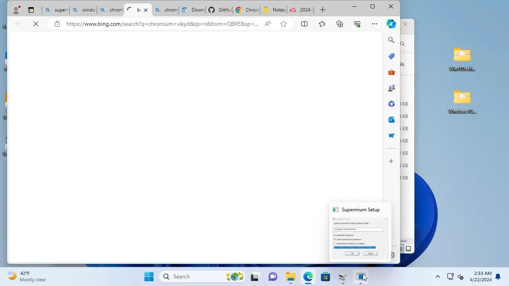Click Supermium Setup taskbar icon

coord(361,276)
